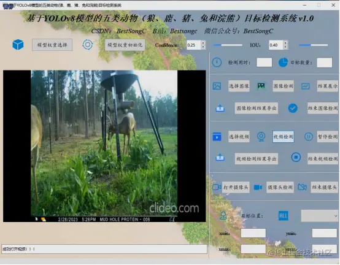
Task: Click the 结束图像检测 button
Action: [x=323, y=108]
